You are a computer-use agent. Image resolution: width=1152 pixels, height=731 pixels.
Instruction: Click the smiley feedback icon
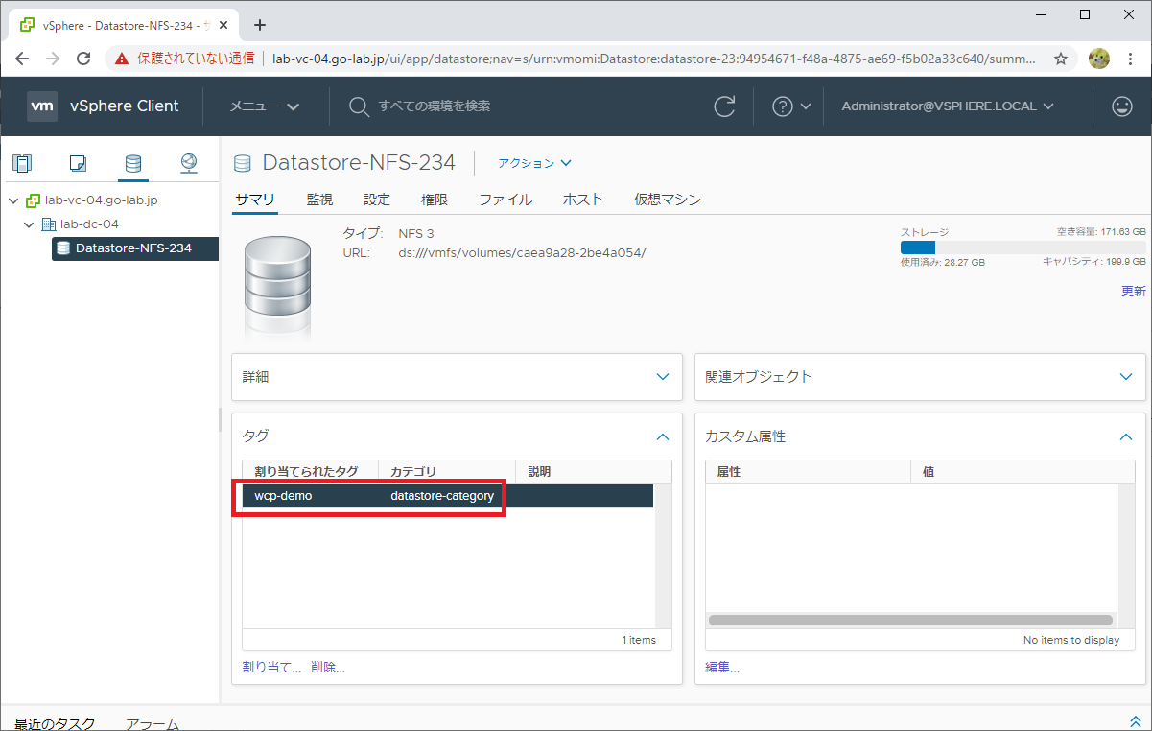[x=1122, y=106]
